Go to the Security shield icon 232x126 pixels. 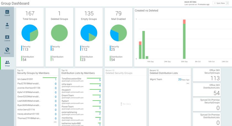point(7,51)
